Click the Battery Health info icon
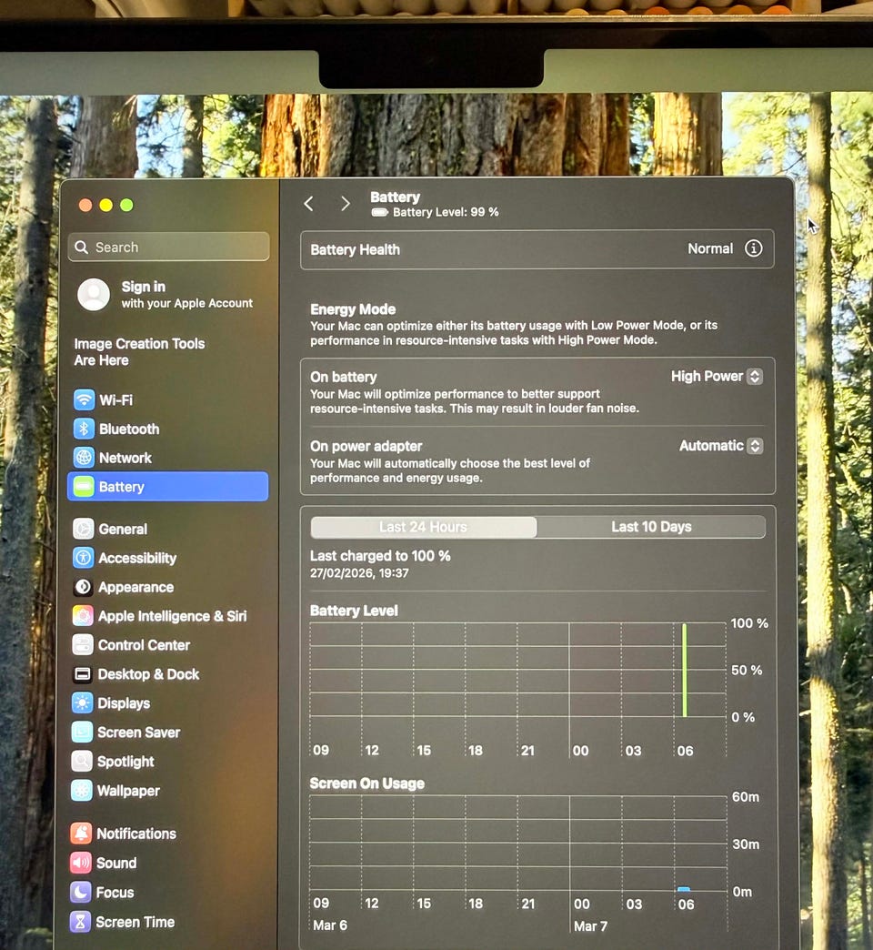The image size is (873, 950). tap(753, 248)
